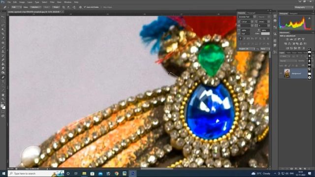Click the Mask button in options bar
The width and height of the screenshot is (315, 177).
click(x=46, y=7)
